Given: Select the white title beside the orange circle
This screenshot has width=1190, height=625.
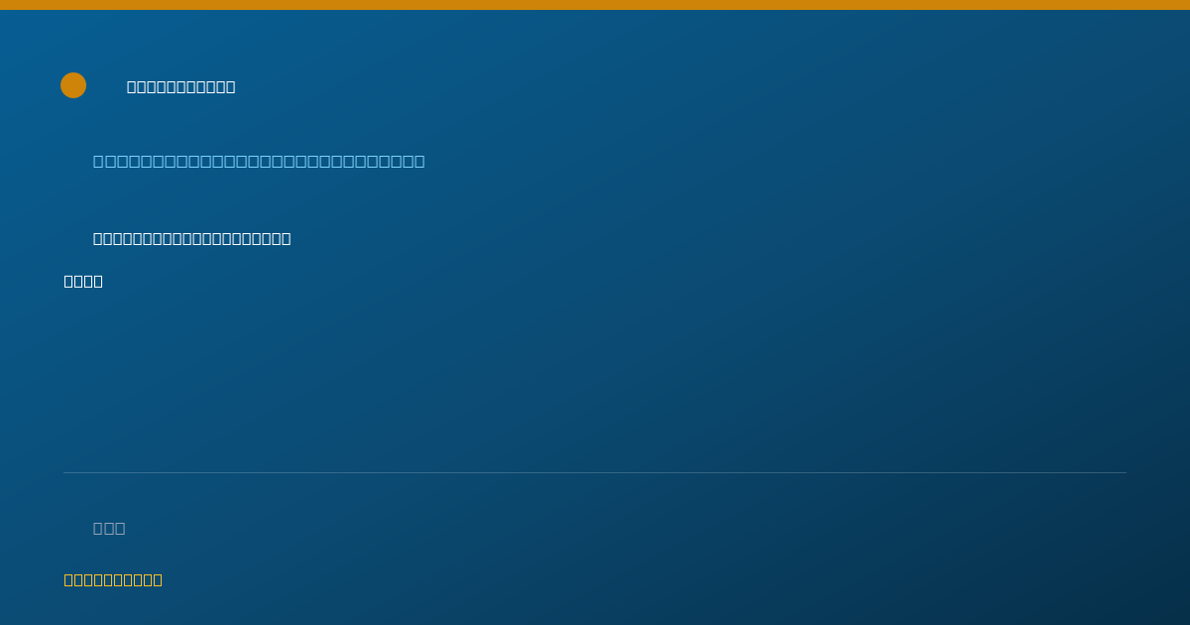Looking at the screenshot, I should pos(181,86).
